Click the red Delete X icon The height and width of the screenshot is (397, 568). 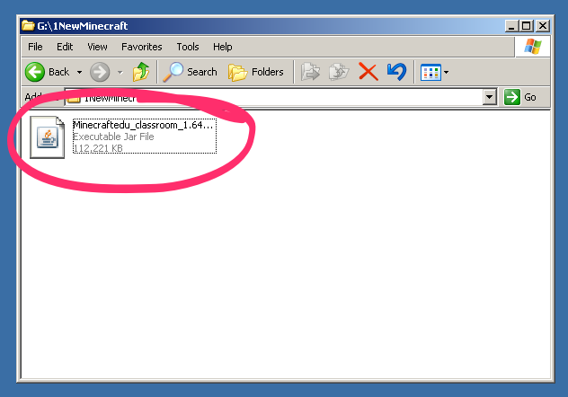[368, 71]
